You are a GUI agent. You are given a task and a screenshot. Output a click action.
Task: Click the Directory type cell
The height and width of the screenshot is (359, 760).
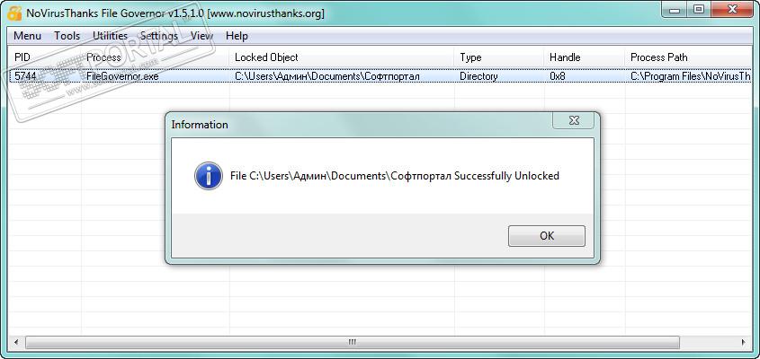coord(499,76)
